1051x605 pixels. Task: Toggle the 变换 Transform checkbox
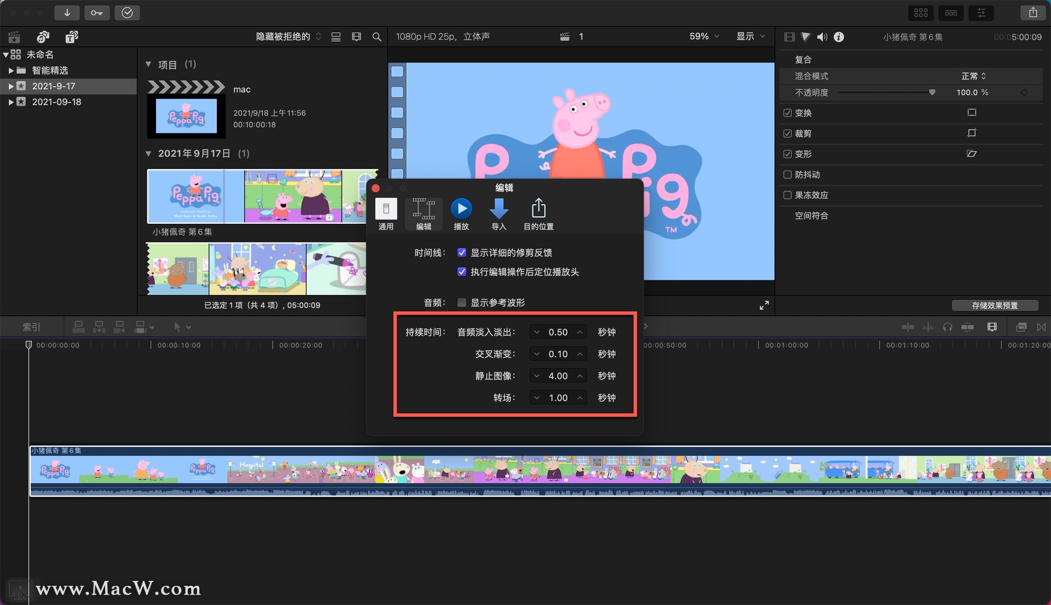click(787, 113)
